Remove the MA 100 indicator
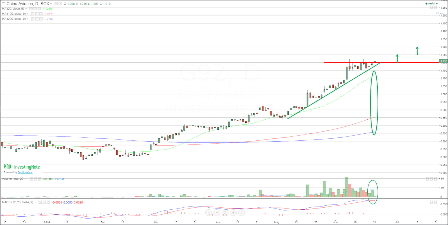The height and width of the screenshot is (225, 448). coord(41,14)
